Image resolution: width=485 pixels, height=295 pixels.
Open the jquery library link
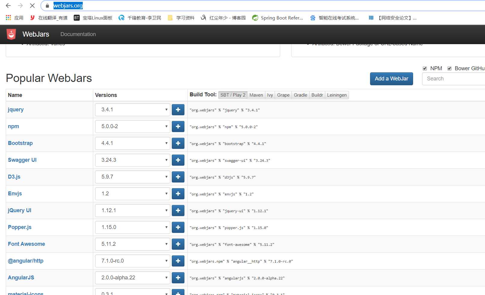[16, 110]
